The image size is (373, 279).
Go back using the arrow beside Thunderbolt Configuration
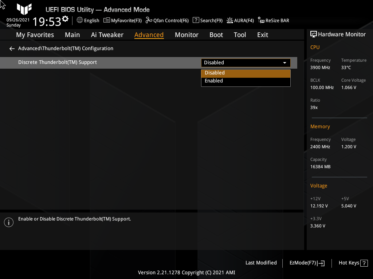click(x=12, y=48)
